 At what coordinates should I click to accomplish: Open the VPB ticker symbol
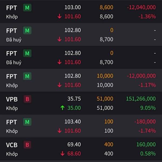point(12,99)
